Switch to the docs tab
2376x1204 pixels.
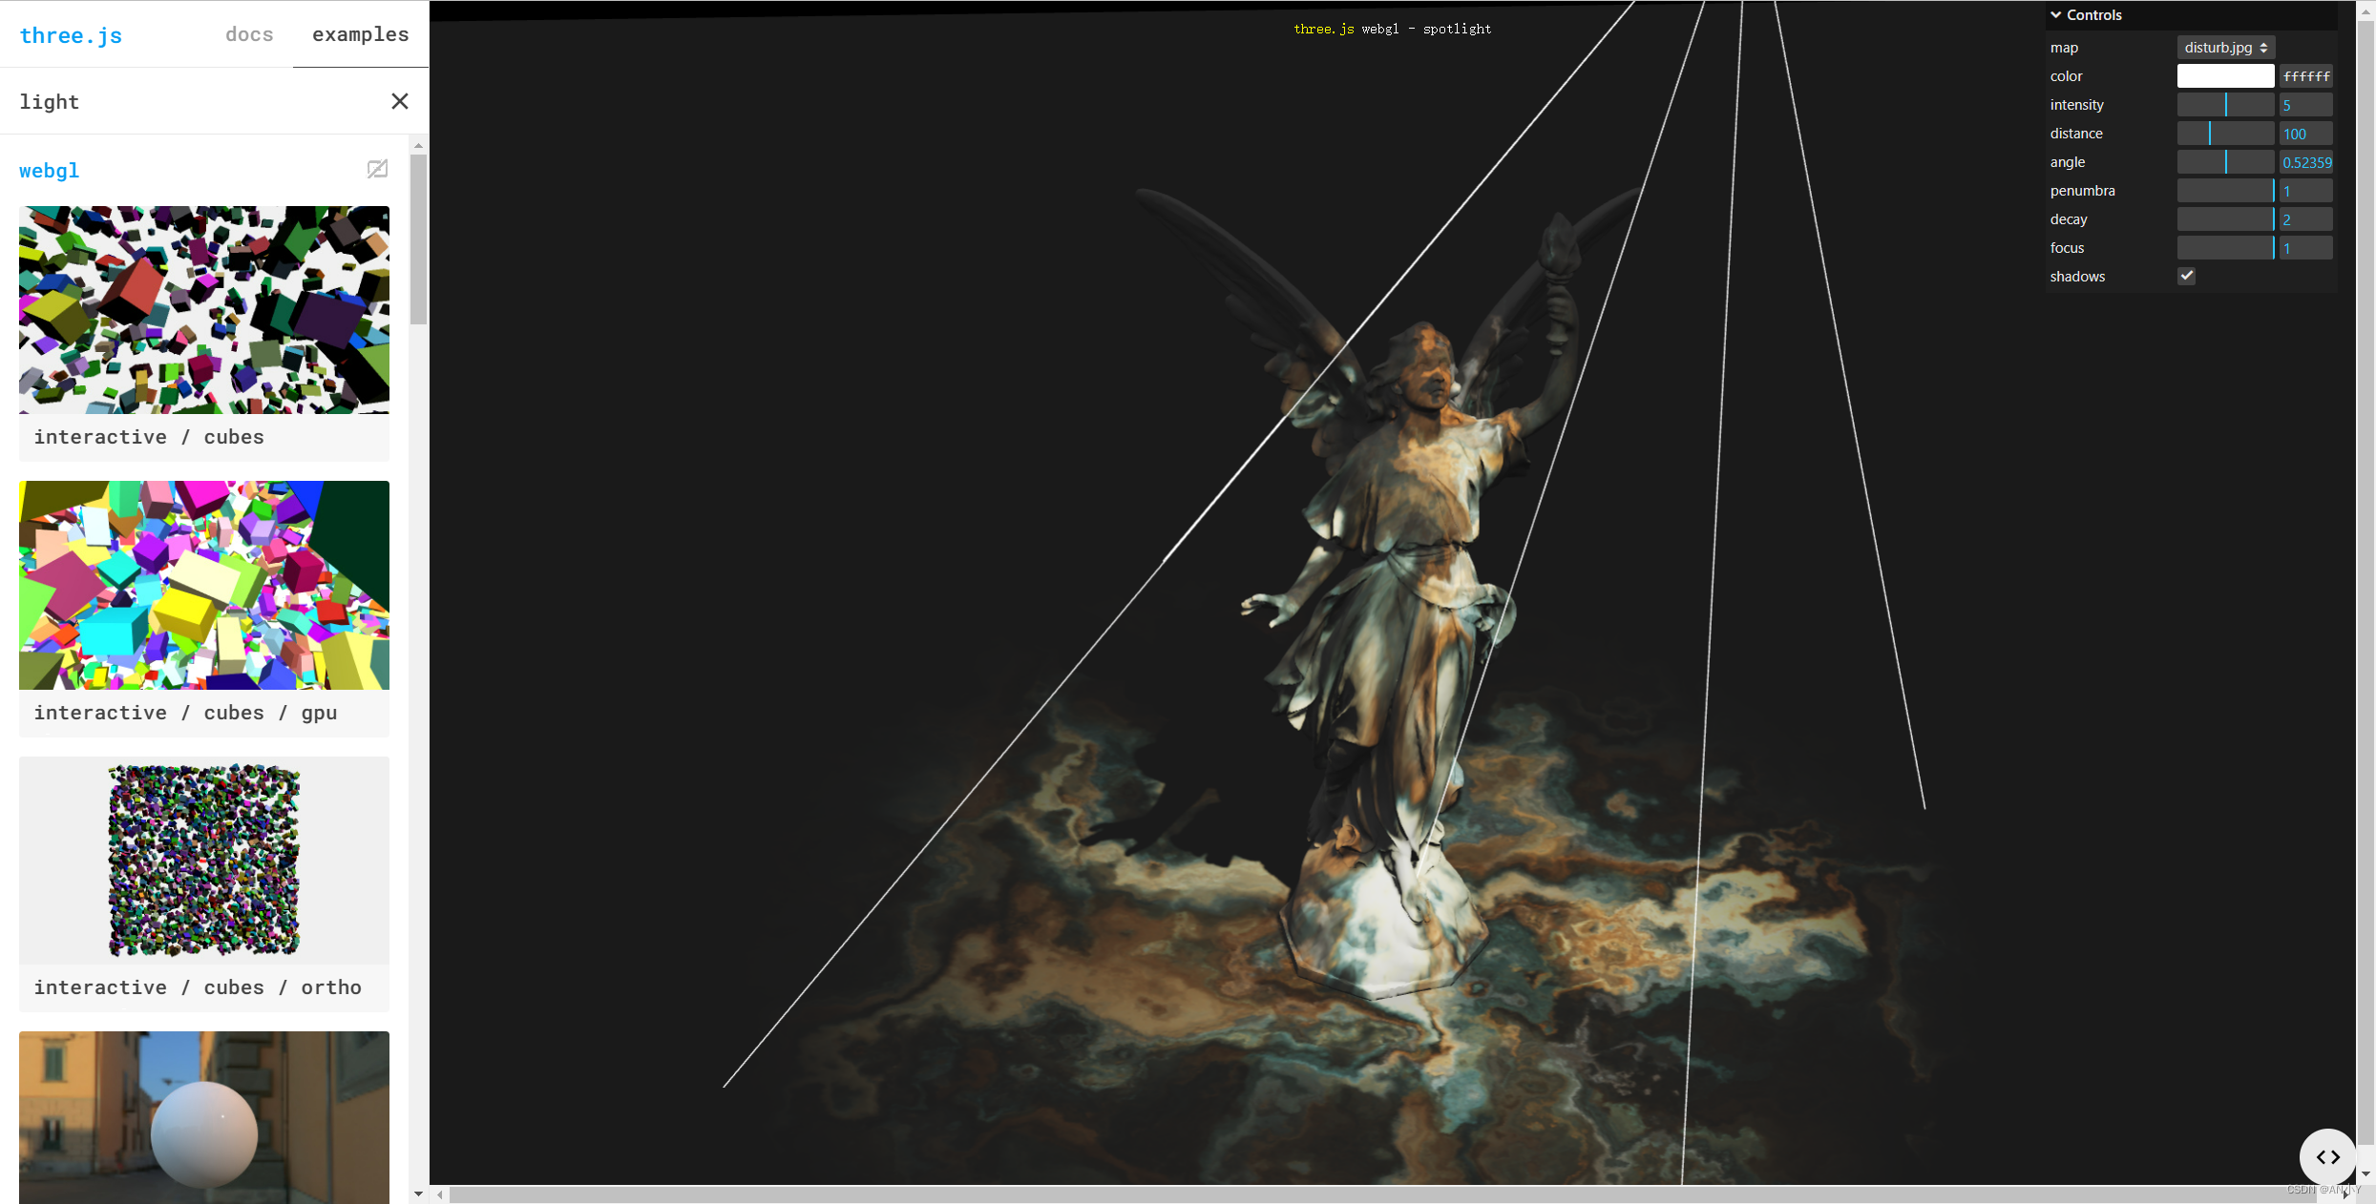click(x=248, y=34)
